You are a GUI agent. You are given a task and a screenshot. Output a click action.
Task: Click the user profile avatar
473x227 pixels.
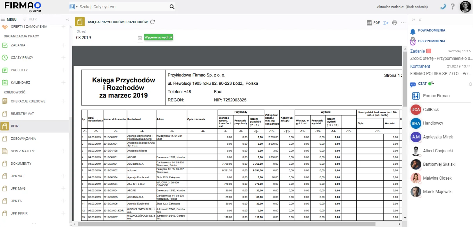465,7
